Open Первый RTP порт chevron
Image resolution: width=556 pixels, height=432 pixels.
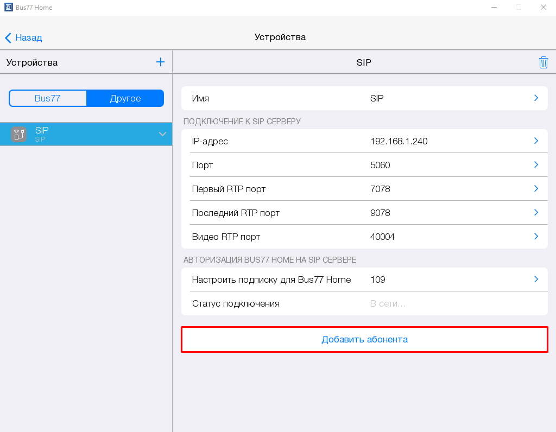pyautogui.click(x=536, y=189)
